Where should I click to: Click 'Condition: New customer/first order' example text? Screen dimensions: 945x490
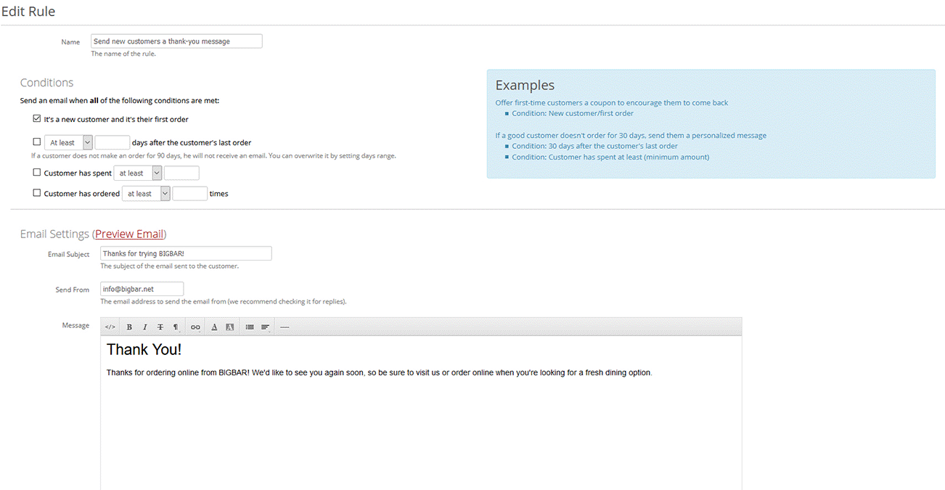(573, 113)
